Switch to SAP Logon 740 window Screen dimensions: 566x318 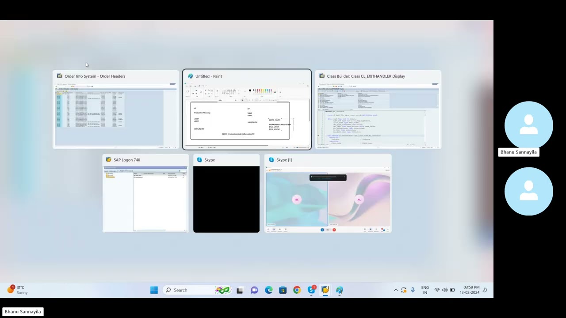[145, 193]
